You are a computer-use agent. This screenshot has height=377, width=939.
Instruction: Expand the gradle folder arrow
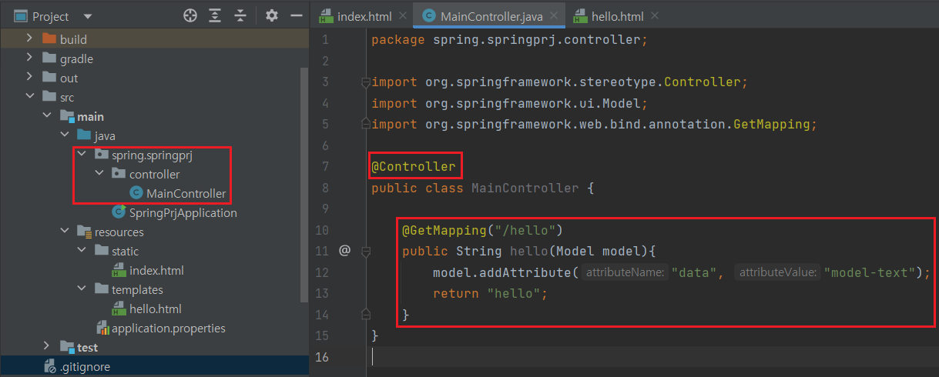point(30,58)
